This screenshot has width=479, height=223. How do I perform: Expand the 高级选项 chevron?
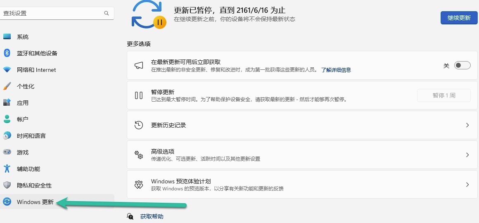pos(467,155)
